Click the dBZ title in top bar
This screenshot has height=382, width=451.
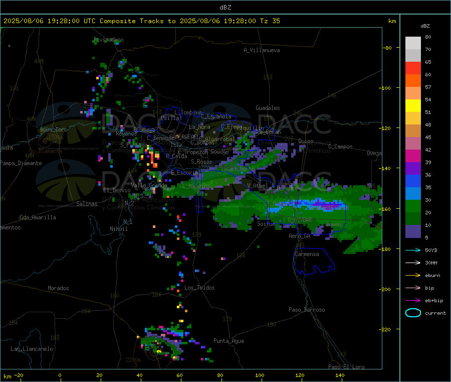click(x=225, y=8)
